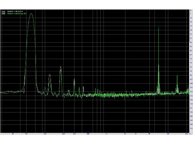The image size is (193, 144).
Task: Click the white-tipped harmonic peak near 180 Hz
Action: (x=61, y=67)
